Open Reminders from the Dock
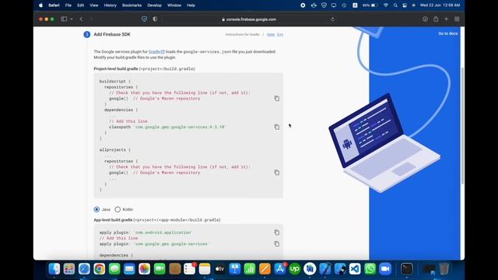The image size is (498, 280). pyautogui.click(x=190, y=269)
